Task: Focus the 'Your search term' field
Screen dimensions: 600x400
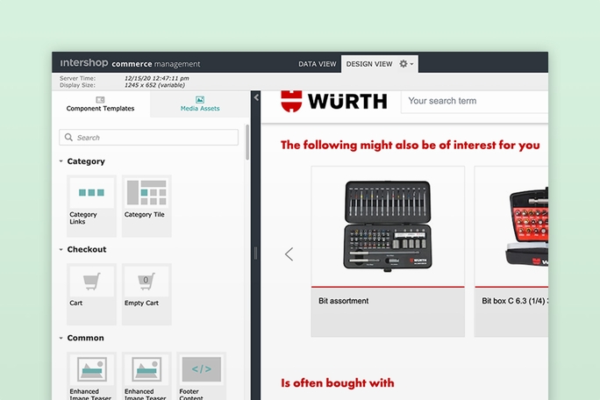Action: coord(475,102)
